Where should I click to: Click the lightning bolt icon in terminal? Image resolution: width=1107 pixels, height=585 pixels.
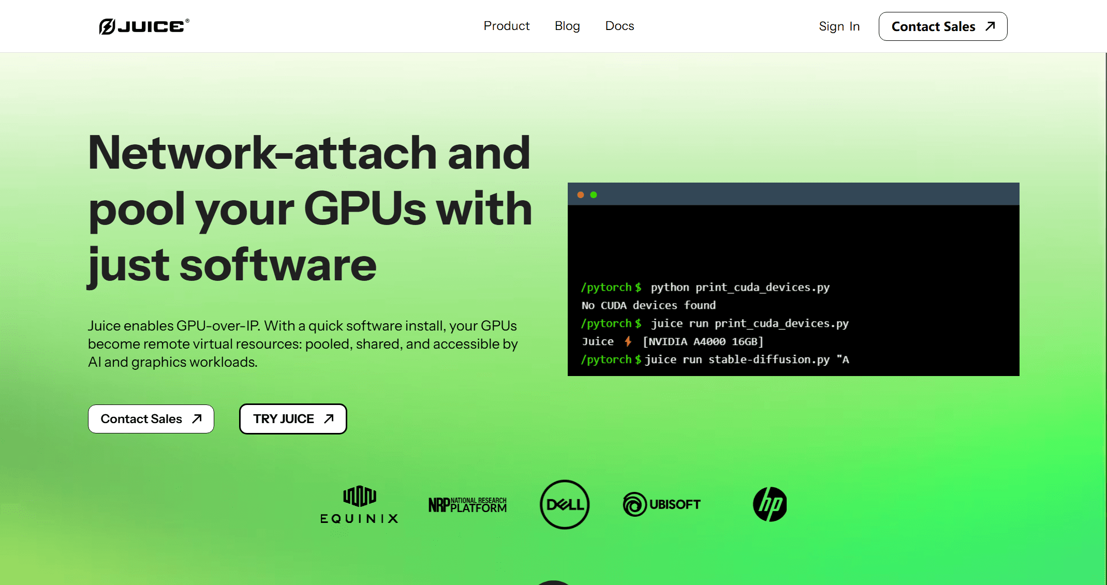click(x=628, y=341)
